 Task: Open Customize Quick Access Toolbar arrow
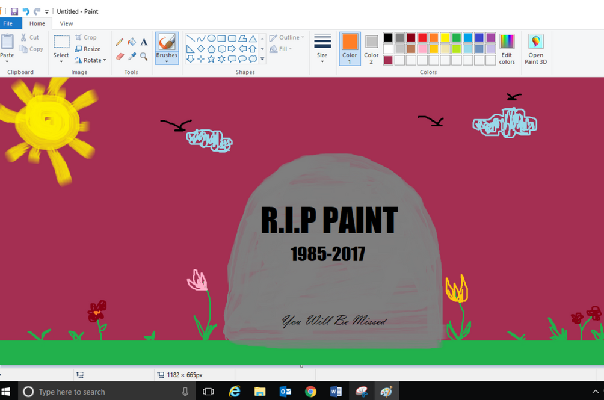(46, 12)
